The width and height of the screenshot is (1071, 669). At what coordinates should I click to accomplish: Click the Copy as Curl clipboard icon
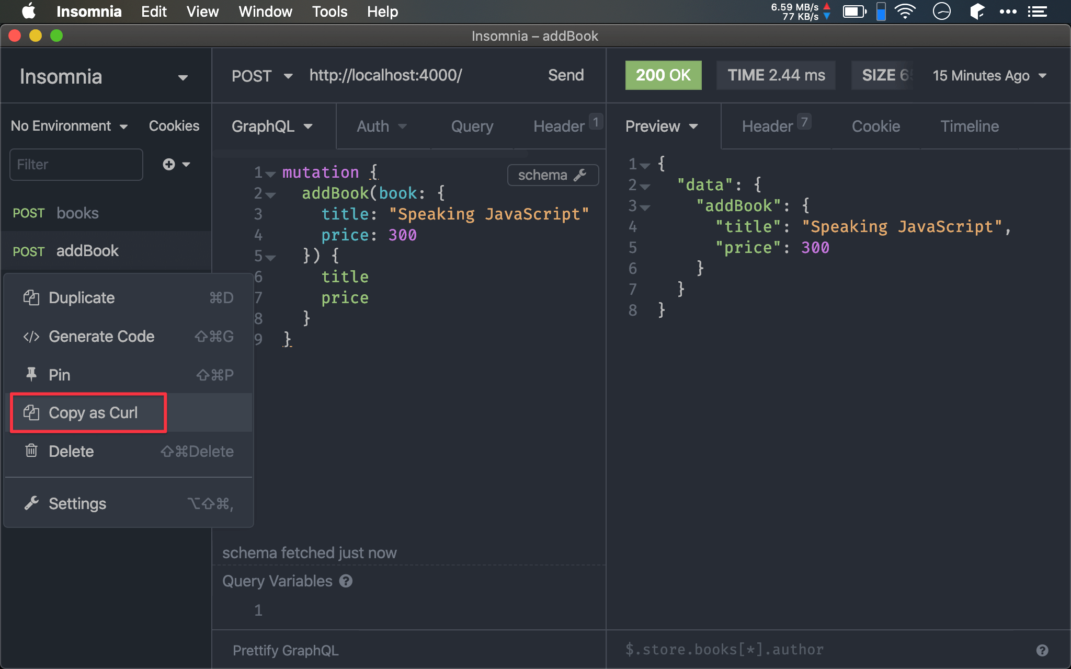coord(31,413)
